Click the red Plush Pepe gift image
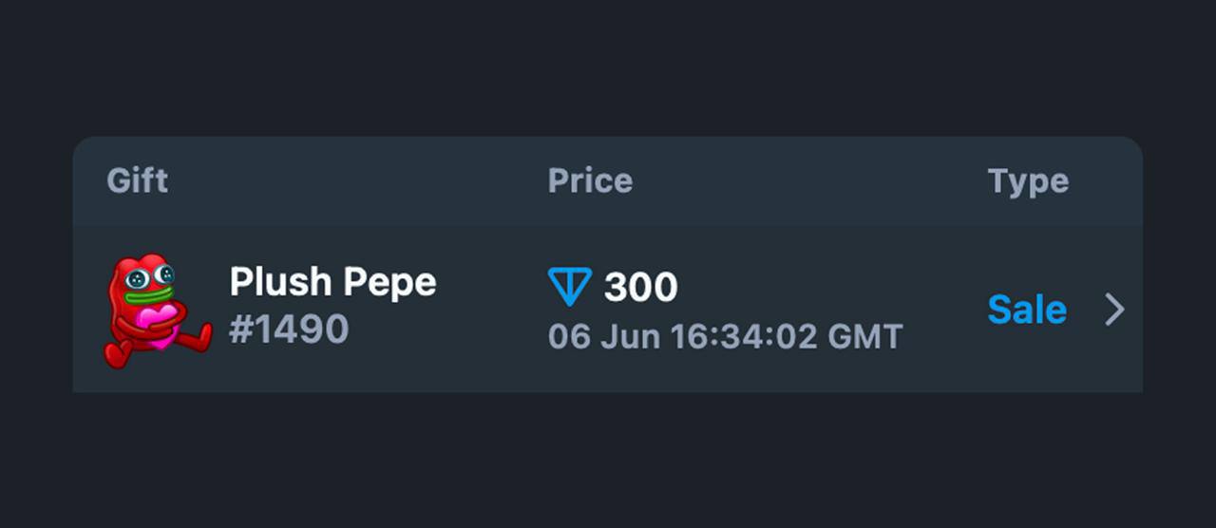 [158, 310]
